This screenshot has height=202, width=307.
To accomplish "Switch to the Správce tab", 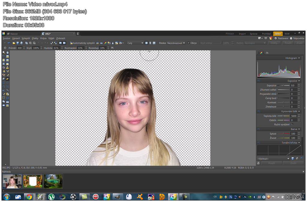I will tap(254, 34).
